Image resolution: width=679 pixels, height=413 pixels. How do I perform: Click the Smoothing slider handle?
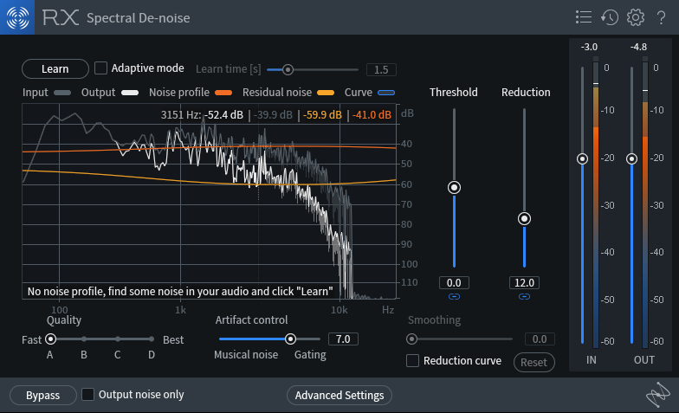click(x=412, y=339)
